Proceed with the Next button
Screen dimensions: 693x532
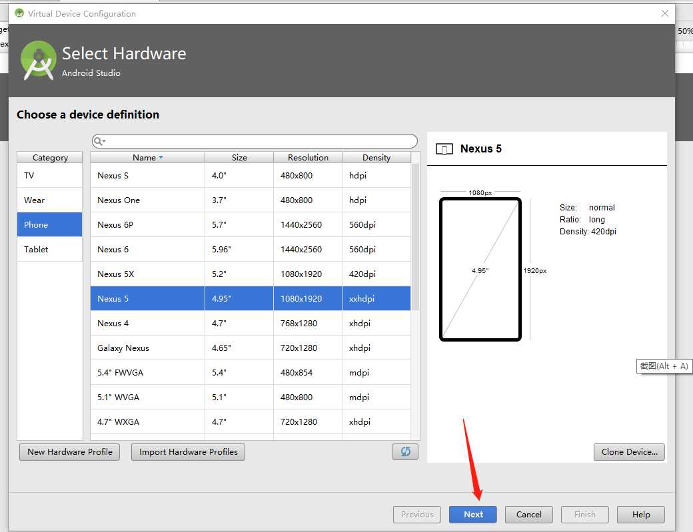click(473, 514)
